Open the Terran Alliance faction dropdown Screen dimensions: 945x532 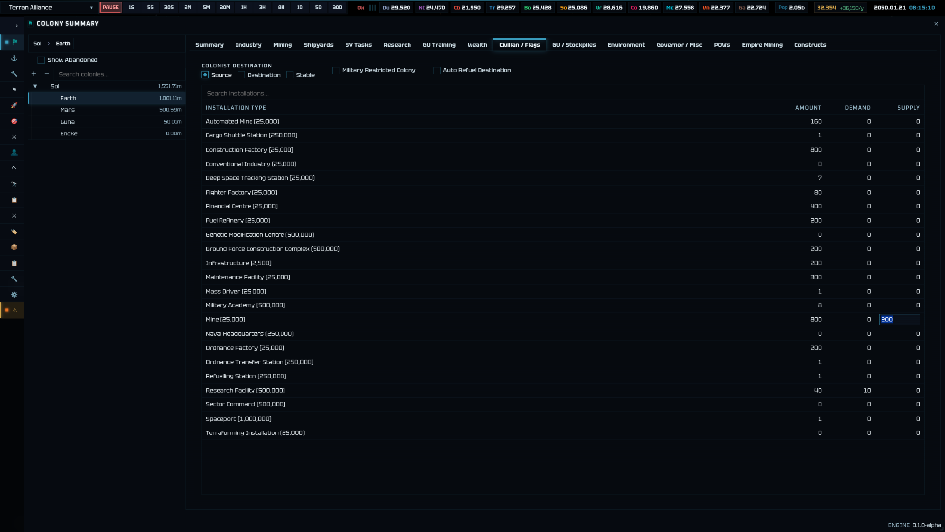tap(51, 8)
